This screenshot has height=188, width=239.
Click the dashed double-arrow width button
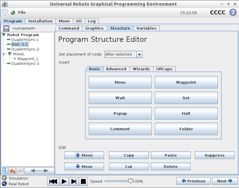[x=39, y=171]
